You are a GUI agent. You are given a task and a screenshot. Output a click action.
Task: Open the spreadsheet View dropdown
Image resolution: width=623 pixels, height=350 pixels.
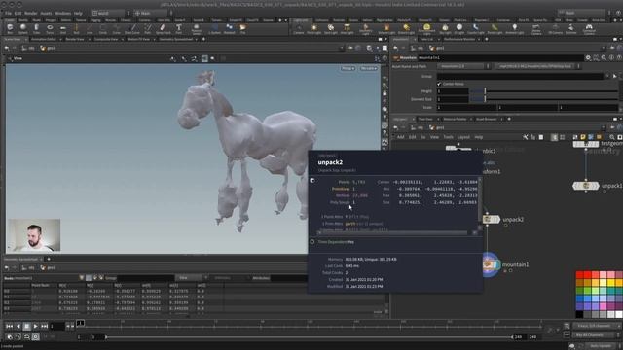(193, 278)
